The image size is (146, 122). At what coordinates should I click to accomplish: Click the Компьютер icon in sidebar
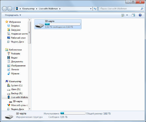7,81
